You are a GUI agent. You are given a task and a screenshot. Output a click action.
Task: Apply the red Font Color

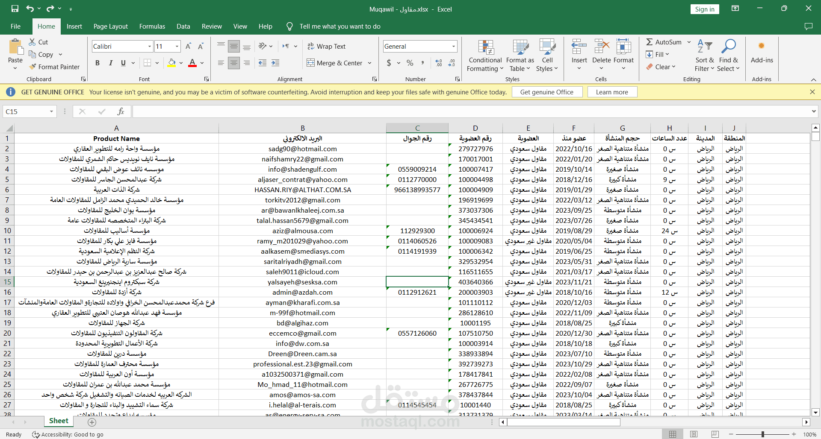[x=192, y=63]
